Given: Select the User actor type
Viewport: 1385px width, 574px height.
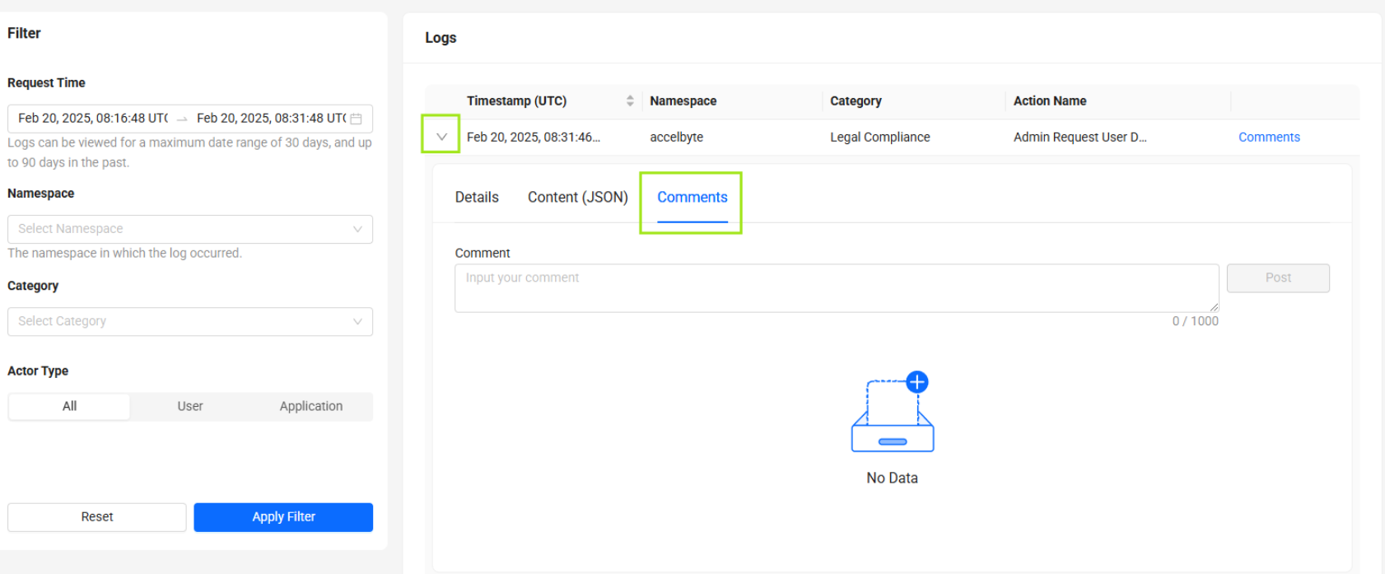Looking at the screenshot, I should [190, 406].
